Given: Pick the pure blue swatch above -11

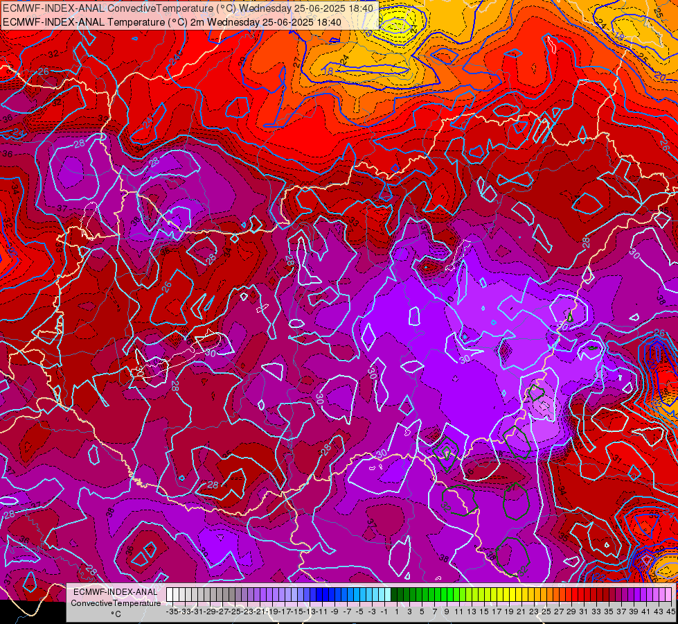Looking at the screenshot, I should click(319, 594).
